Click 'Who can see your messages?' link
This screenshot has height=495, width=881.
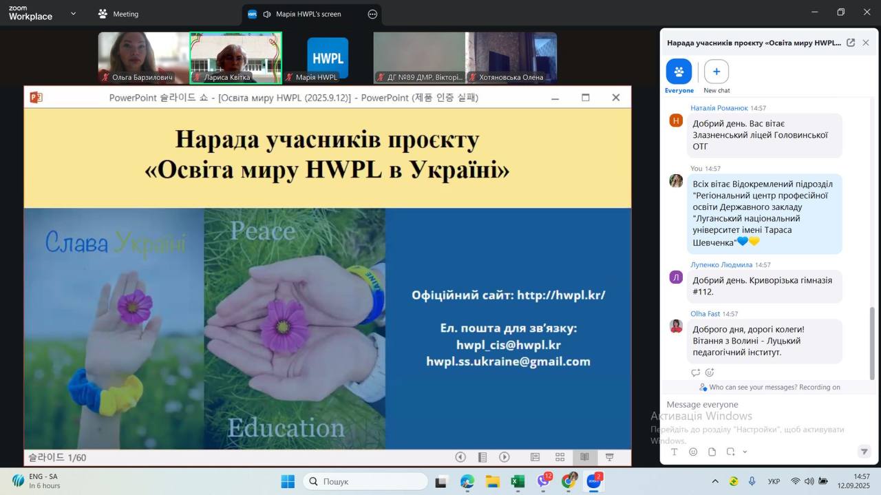point(740,387)
